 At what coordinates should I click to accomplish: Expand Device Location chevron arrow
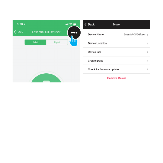[x=147, y=43]
